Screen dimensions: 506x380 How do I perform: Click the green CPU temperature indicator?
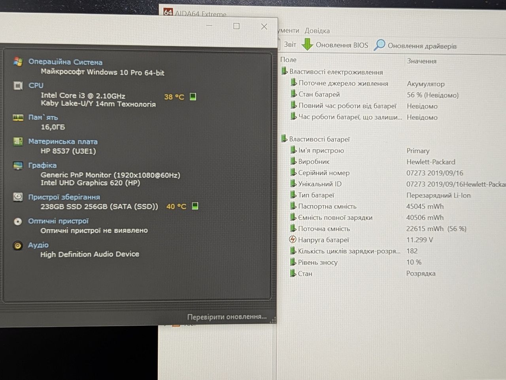193,96
